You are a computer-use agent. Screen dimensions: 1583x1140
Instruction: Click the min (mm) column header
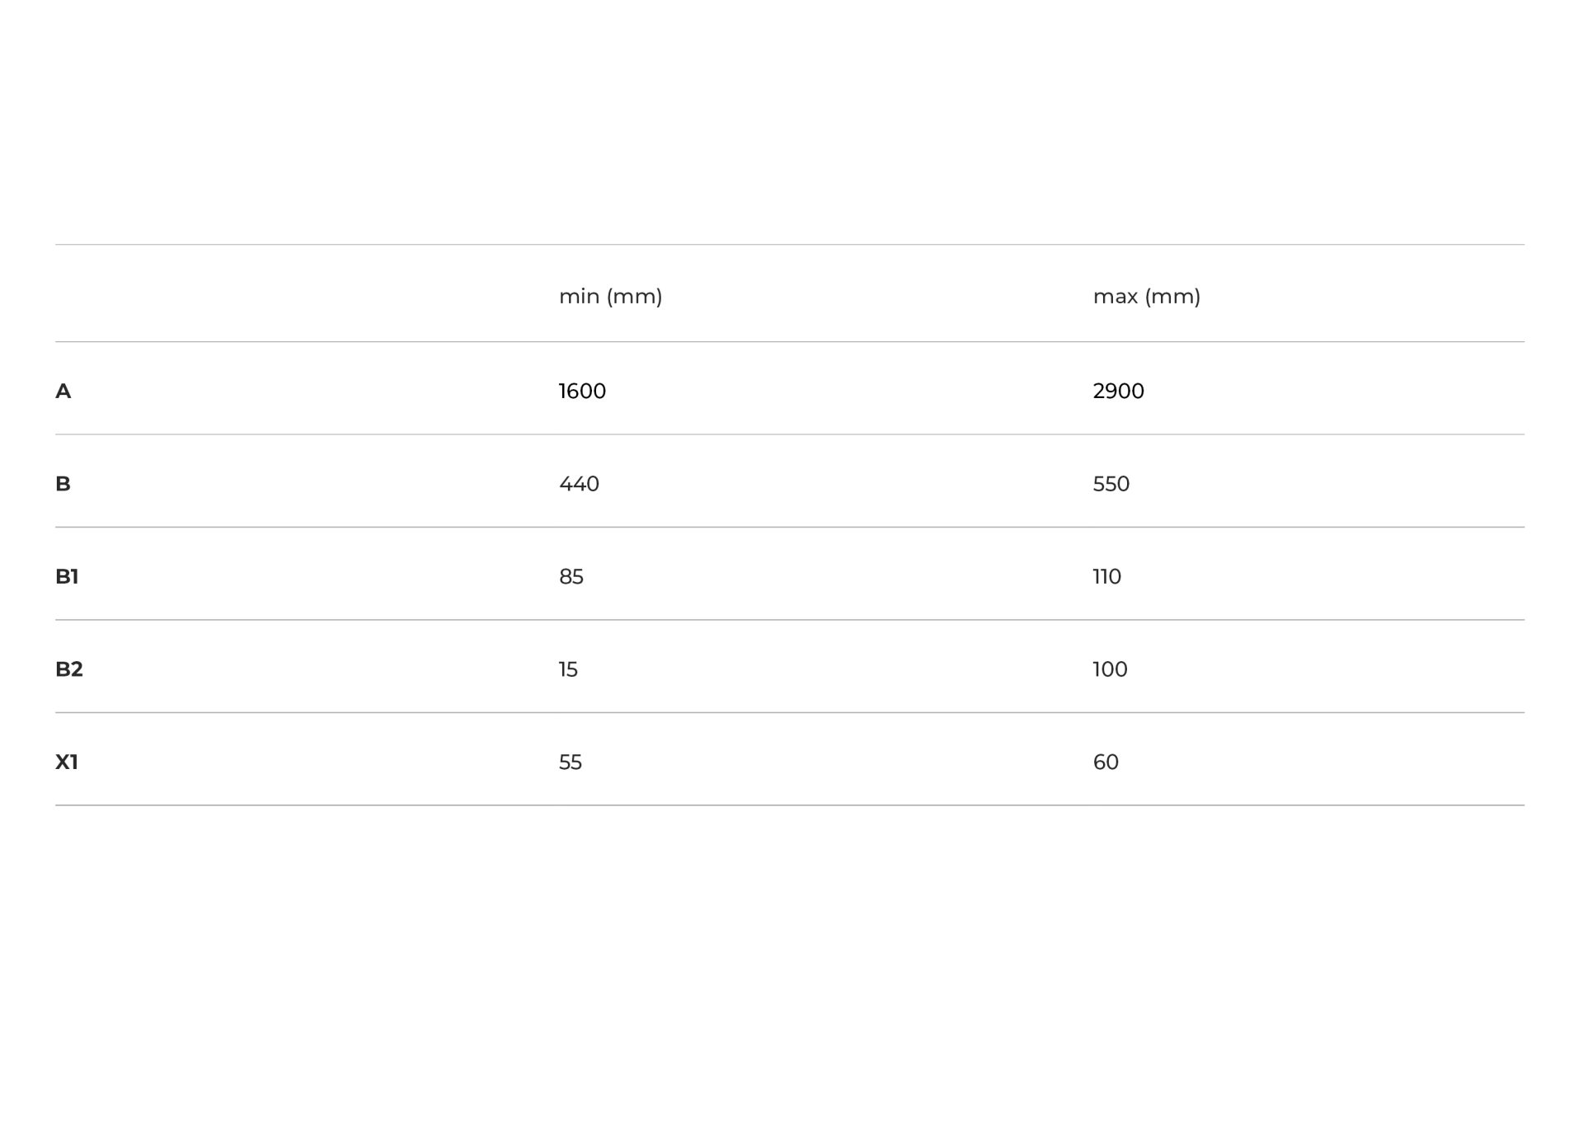coord(610,297)
